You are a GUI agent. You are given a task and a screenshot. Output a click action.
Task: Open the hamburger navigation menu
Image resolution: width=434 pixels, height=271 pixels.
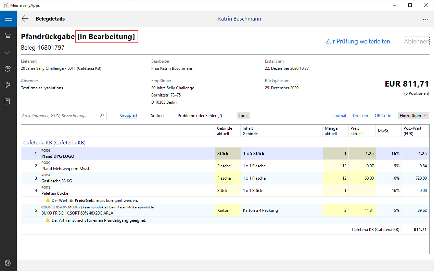(8, 19)
